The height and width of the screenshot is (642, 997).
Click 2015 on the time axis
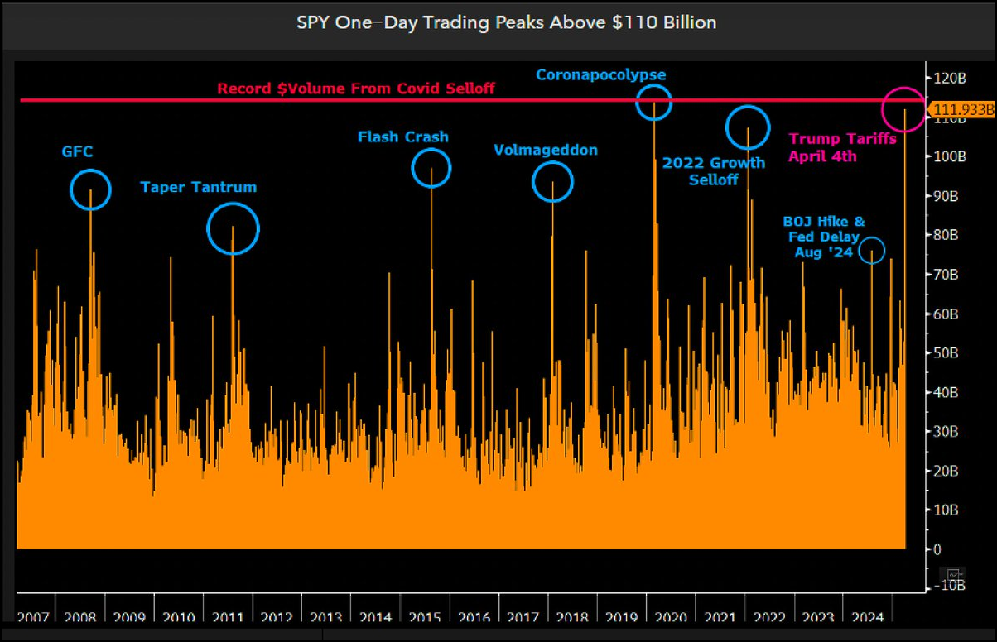(426, 617)
